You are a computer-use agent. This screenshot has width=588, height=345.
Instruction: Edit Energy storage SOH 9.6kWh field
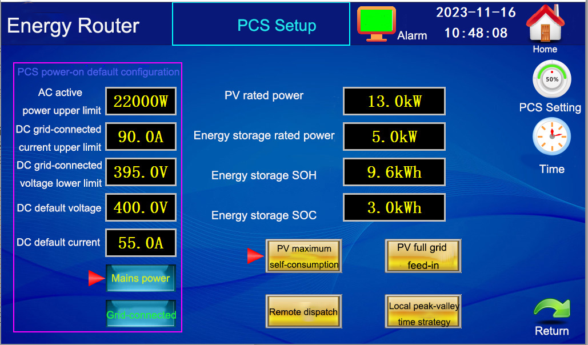click(394, 172)
